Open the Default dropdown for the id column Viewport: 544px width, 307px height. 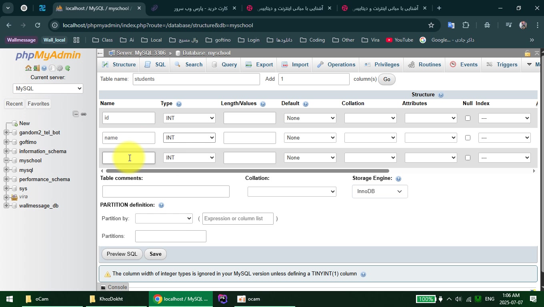[x=310, y=118]
